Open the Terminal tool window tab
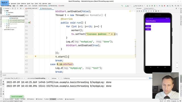The width and height of the screenshot is (182, 102). pos(39,99)
